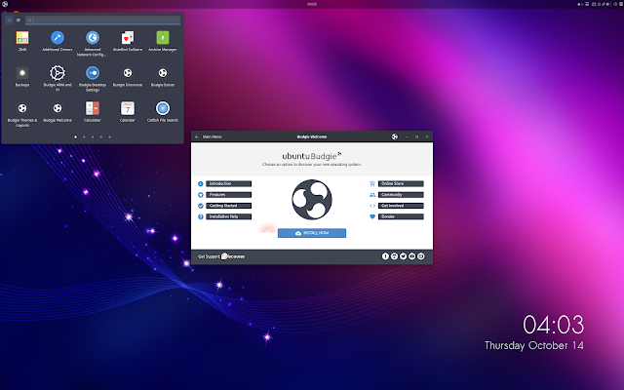Click the Get Involved code icon
624x390 pixels.
click(x=372, y=206)
